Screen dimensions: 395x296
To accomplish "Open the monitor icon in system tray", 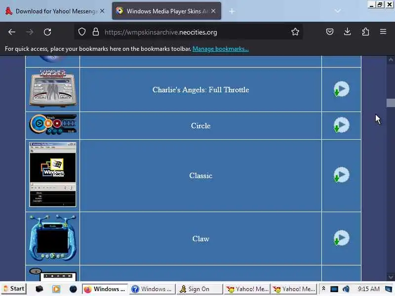I will click(334, 289).
